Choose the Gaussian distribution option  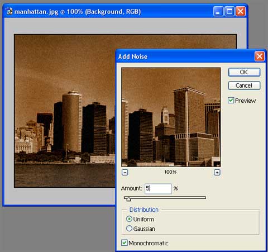[129, 229]
